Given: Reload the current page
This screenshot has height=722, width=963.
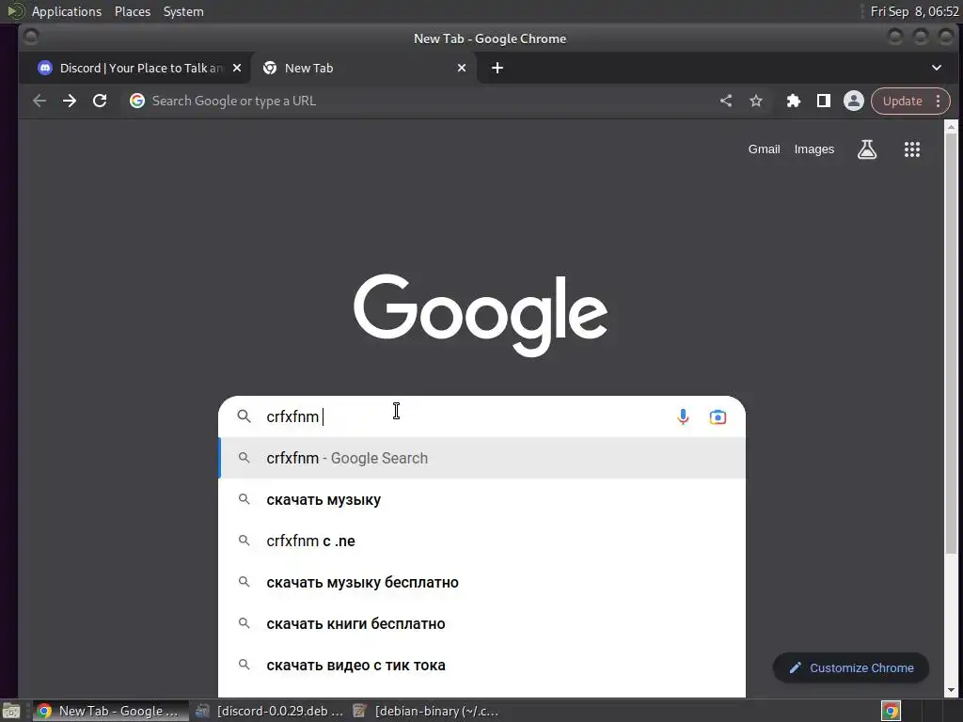Looking at the screenshot, I should tap(100, 101).
